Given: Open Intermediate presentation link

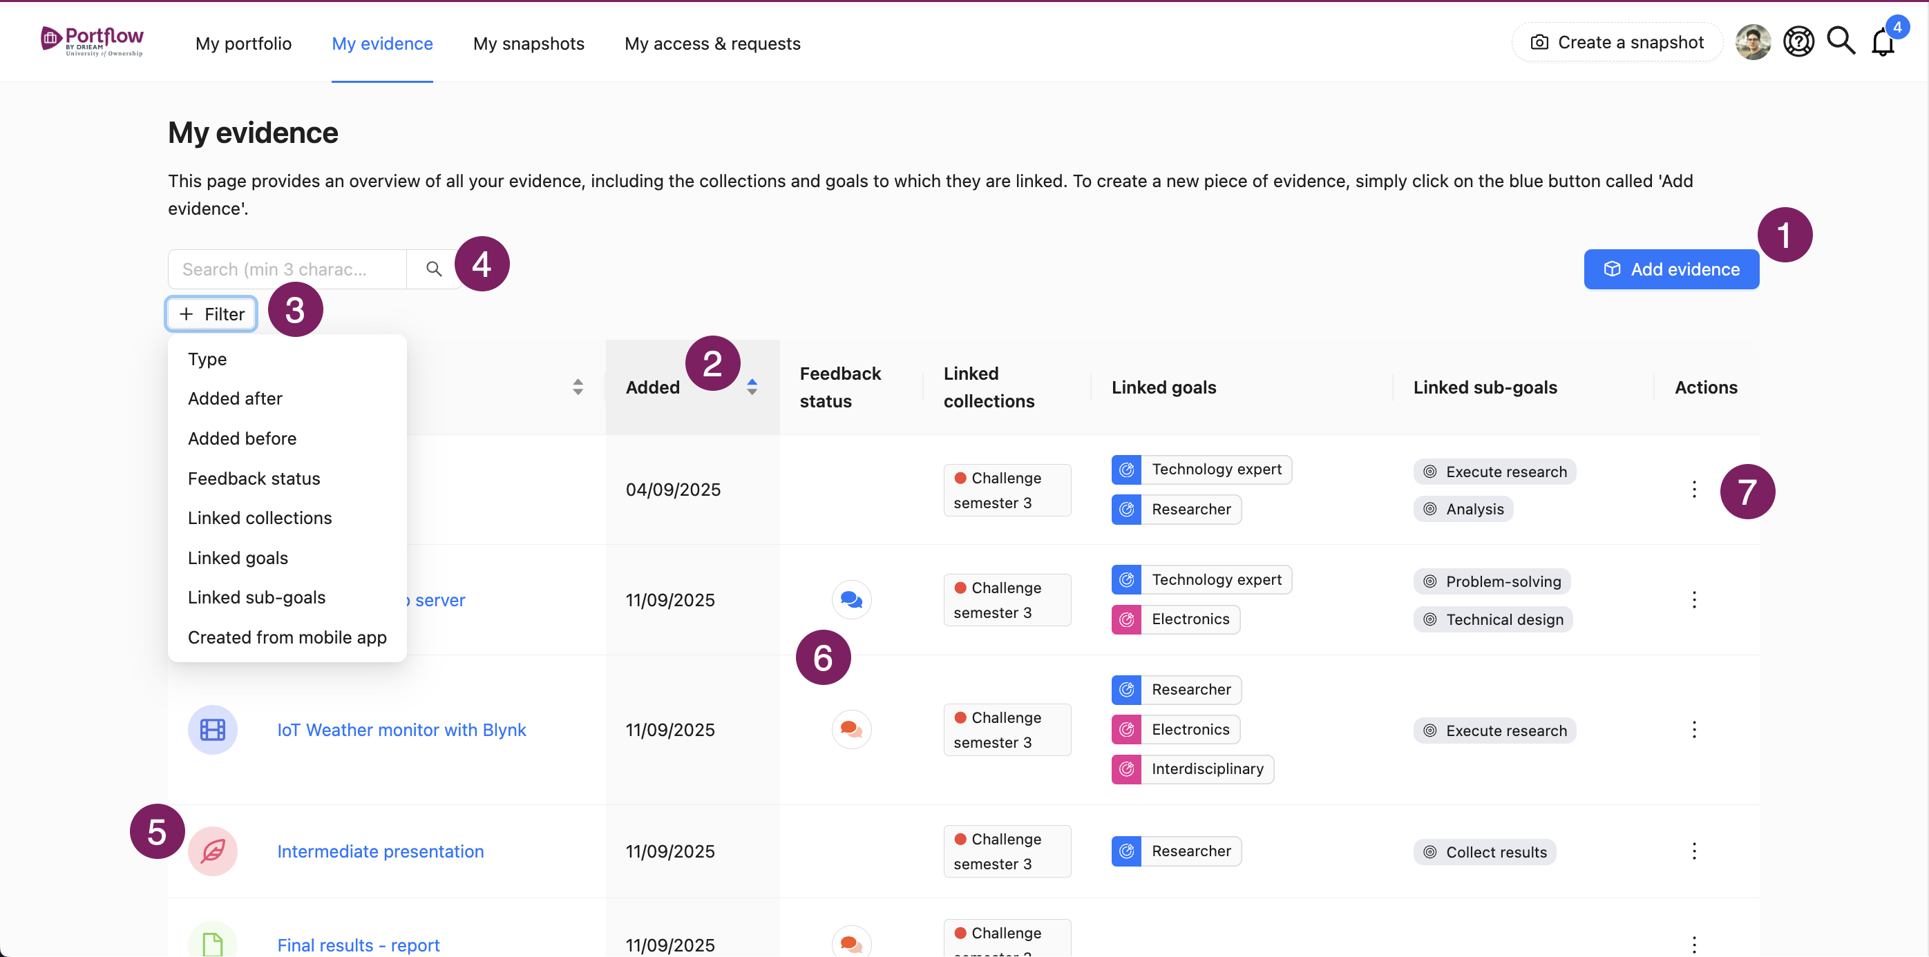Looking at the screenshot, I should [381, 851].
